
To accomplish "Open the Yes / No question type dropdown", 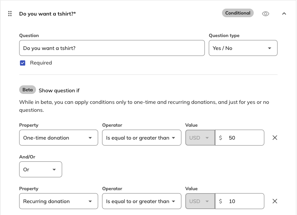I will 243,48.
